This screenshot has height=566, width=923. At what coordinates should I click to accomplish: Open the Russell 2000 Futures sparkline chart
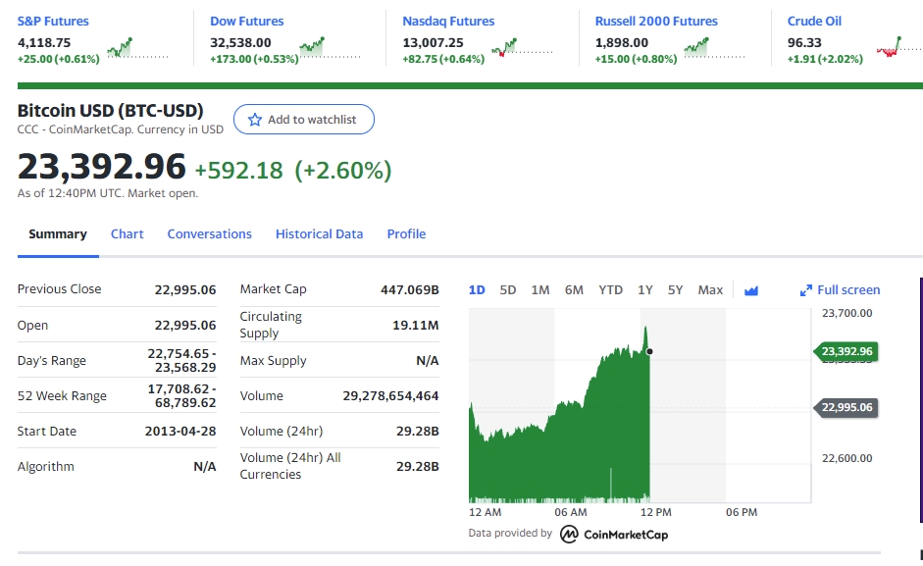coord(715,48)
